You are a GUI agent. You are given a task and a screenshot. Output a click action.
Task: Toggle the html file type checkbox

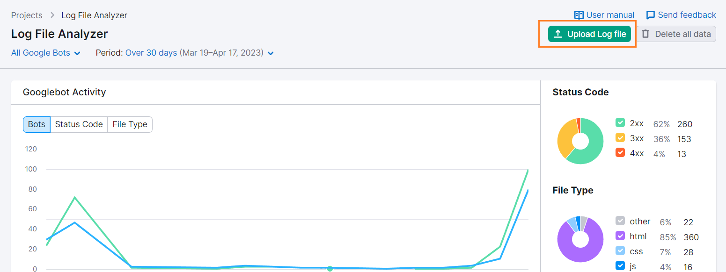click(620, 236)
